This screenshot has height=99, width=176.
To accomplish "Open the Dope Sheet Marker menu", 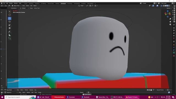I will pos(26,90).
